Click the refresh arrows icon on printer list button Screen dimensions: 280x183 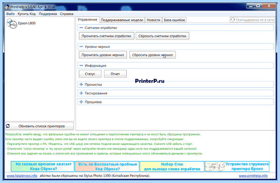[8, 126]
